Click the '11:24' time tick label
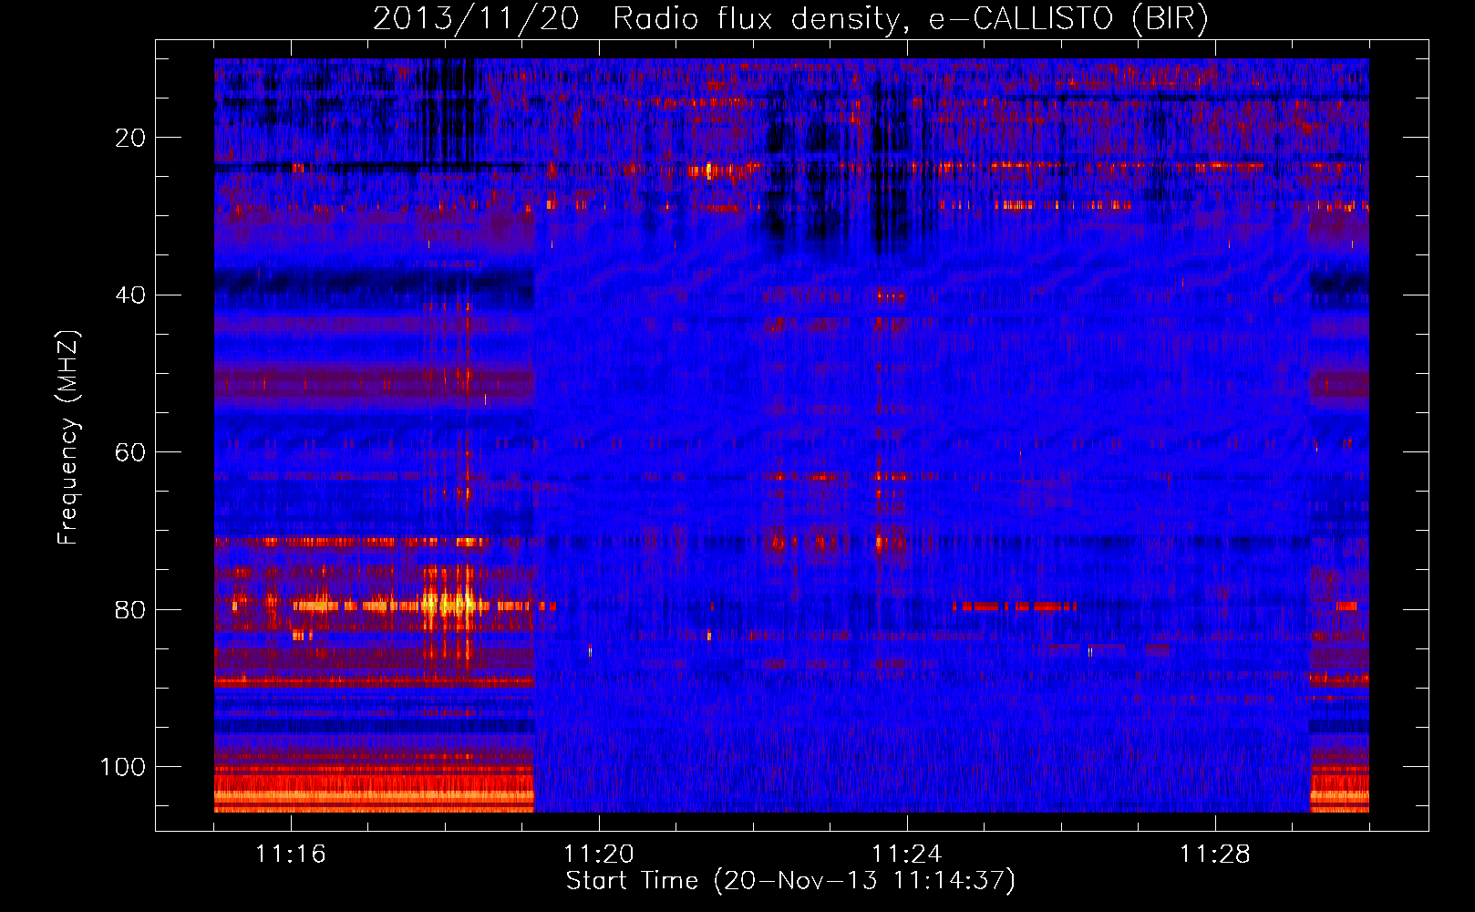This screenshot has width=1475, height=912. pos(907,855)
